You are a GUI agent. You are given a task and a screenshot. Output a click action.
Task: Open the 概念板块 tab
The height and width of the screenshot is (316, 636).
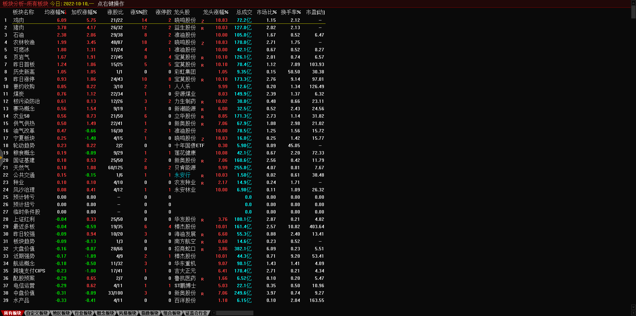point(105,313)
